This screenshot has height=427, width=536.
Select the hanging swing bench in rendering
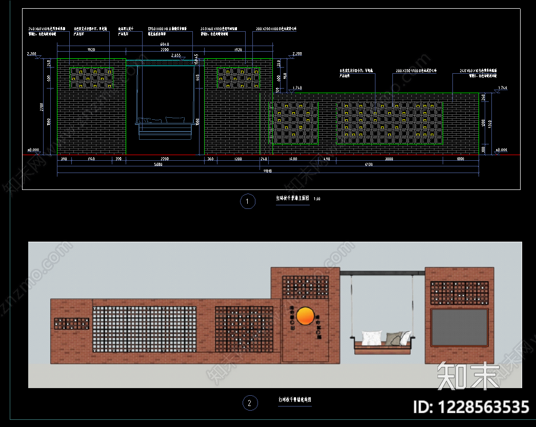382,343
